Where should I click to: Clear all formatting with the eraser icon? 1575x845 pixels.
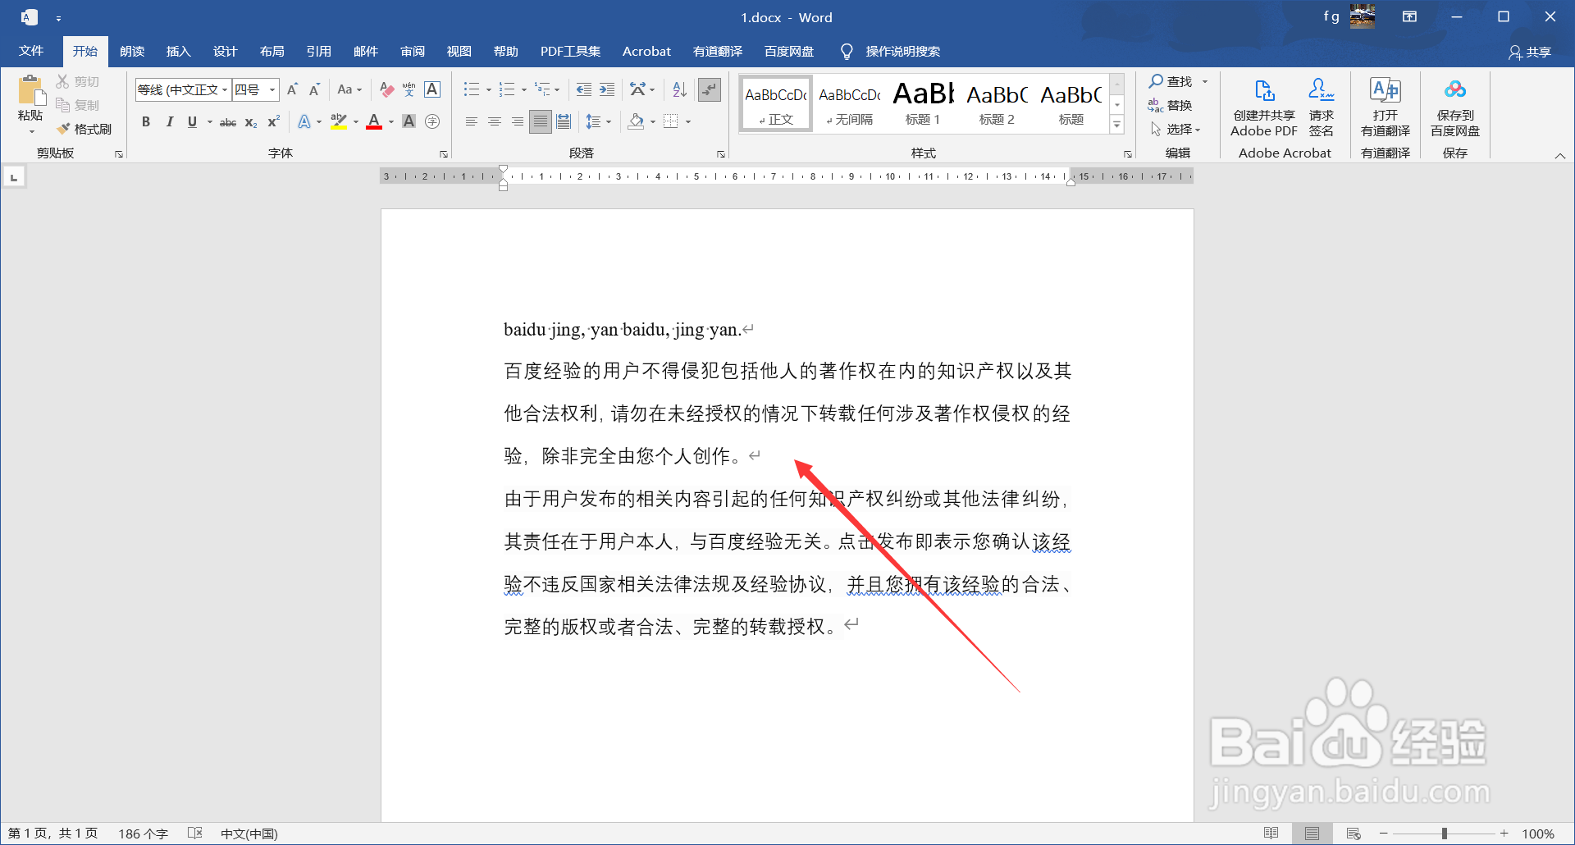(x=386, y=89)
